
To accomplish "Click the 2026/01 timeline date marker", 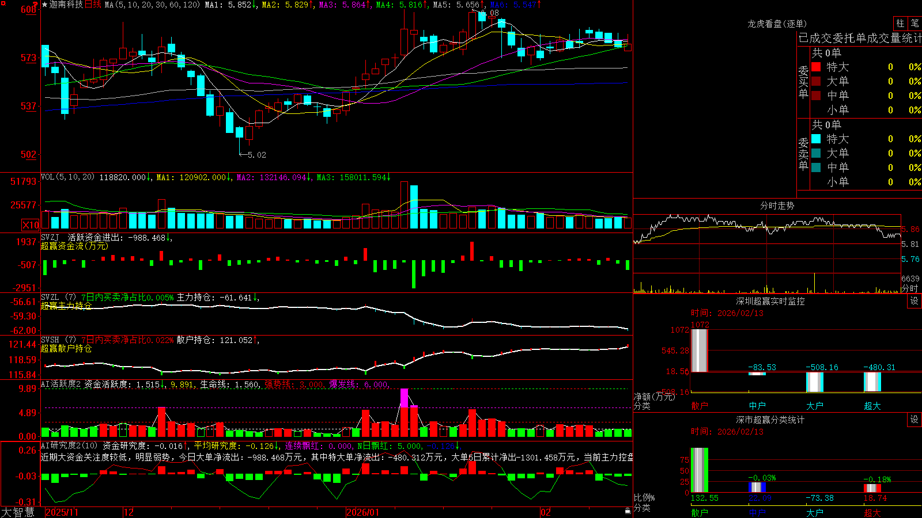I will tap(363, 512).
